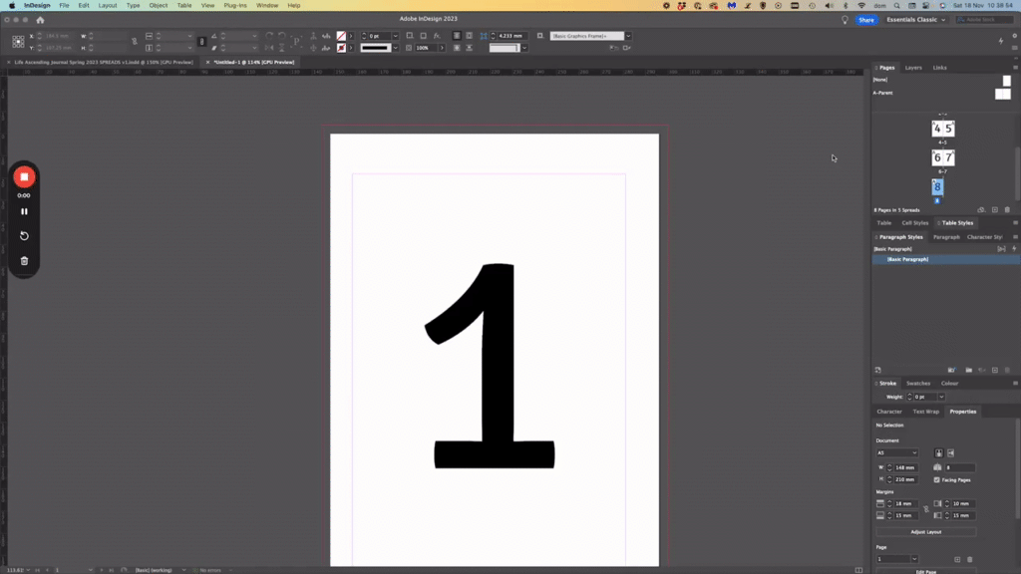Click the reference point locator grid
1021x574 pixels.
pyautogui.click(x=18, y=42)
